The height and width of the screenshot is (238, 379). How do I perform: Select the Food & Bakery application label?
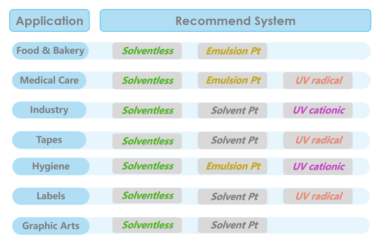[x=50, y=51]
